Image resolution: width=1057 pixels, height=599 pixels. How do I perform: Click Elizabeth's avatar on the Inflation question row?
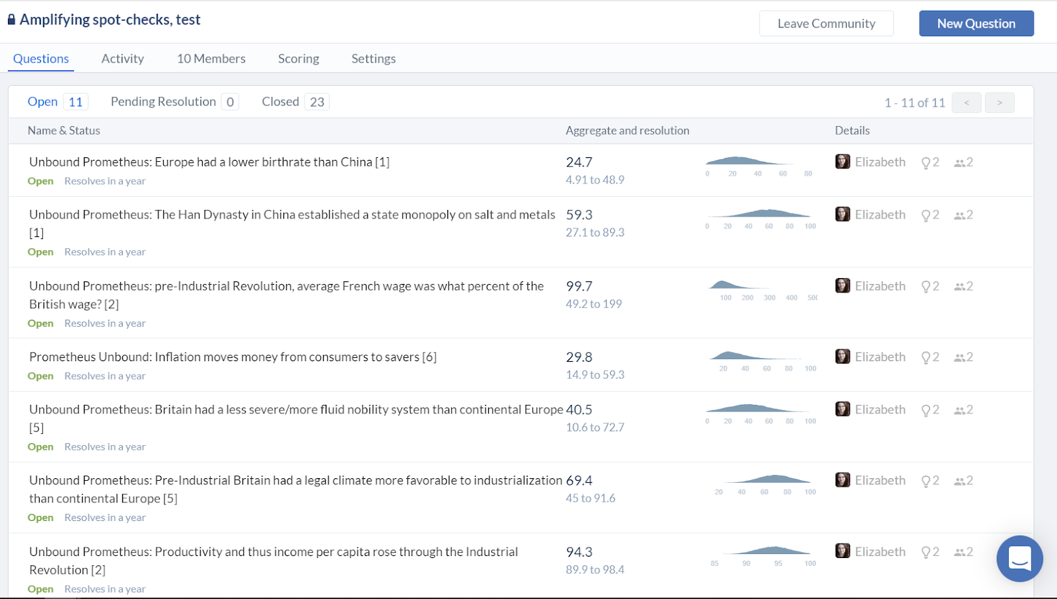tap(842, 357)
